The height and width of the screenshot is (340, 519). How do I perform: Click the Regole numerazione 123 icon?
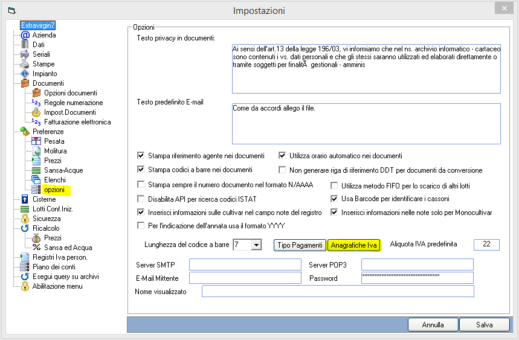pos(36,103)
